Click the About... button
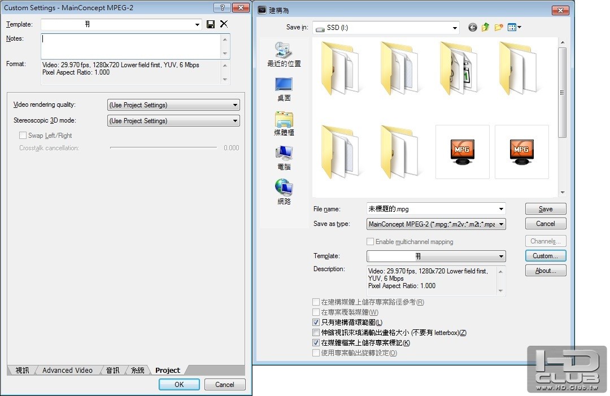Viewport: 610px width, 396px height. (546, 271)
